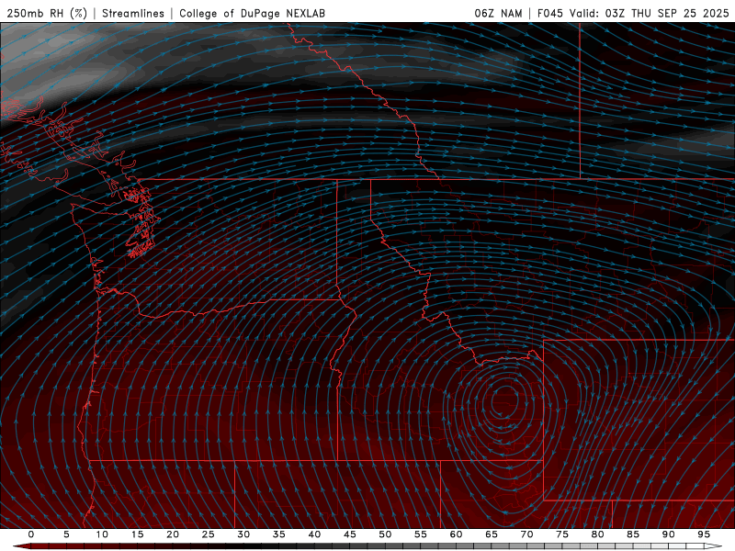Click the "Valid: 03Z THU SEP 25 2025" text

tap(650, 13)
